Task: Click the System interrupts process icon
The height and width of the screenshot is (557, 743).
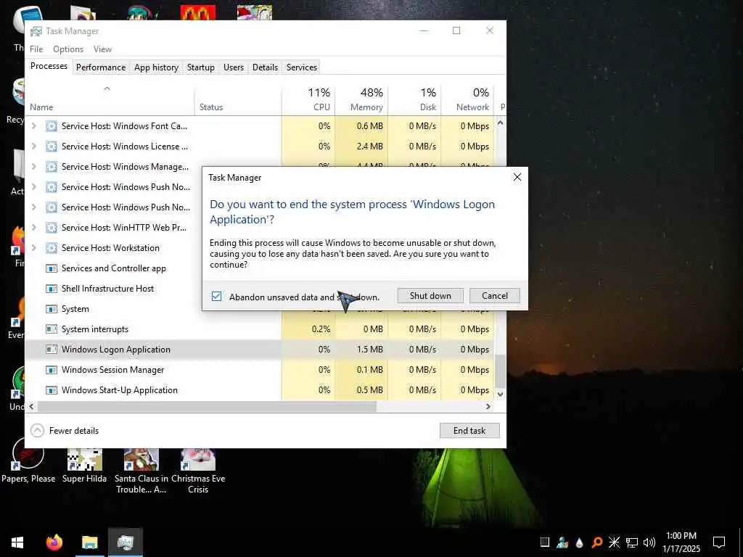Action: point(52,329)
